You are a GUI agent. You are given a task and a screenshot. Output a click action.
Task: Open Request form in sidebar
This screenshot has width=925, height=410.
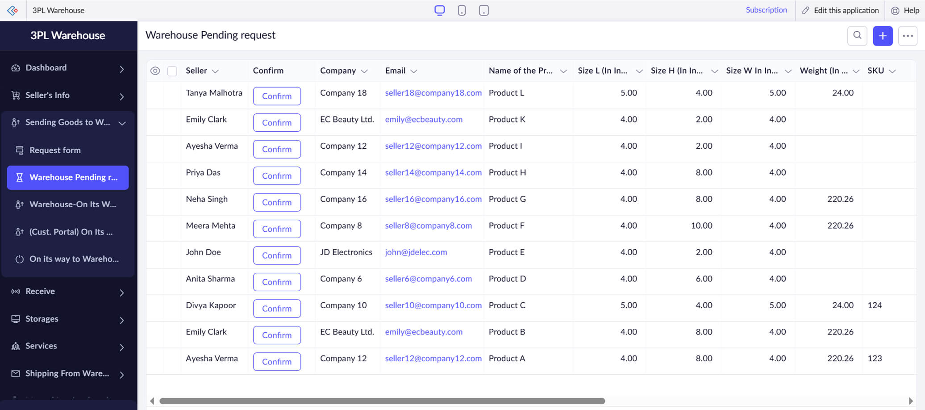click(x=55, y=150)
